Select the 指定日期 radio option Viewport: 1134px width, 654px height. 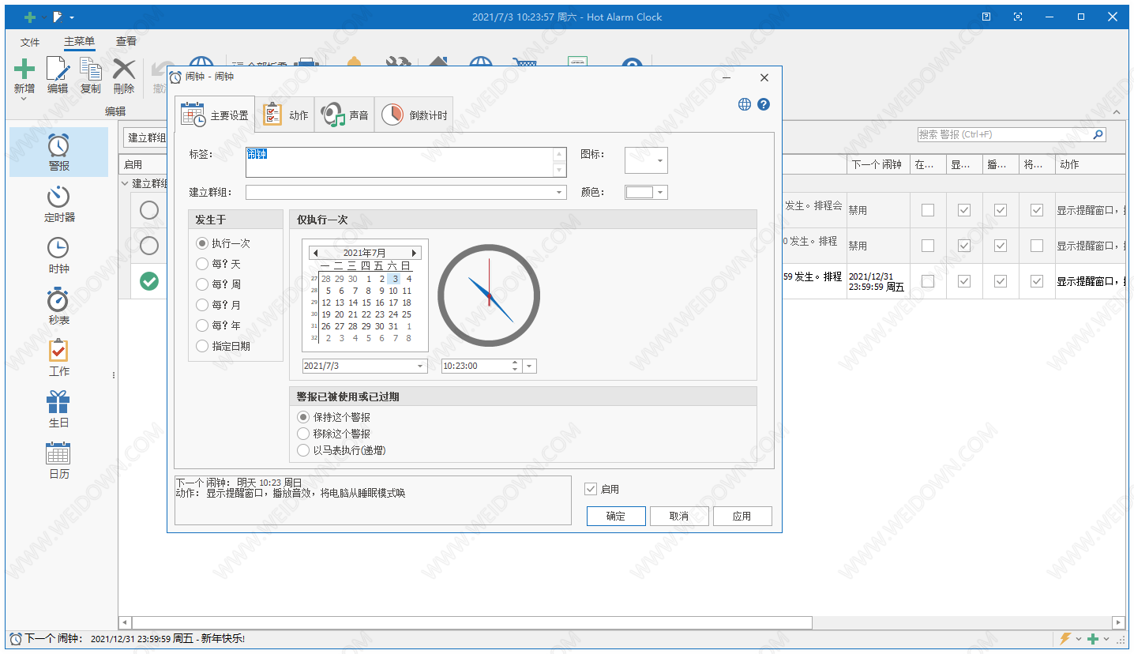[223, 346]
